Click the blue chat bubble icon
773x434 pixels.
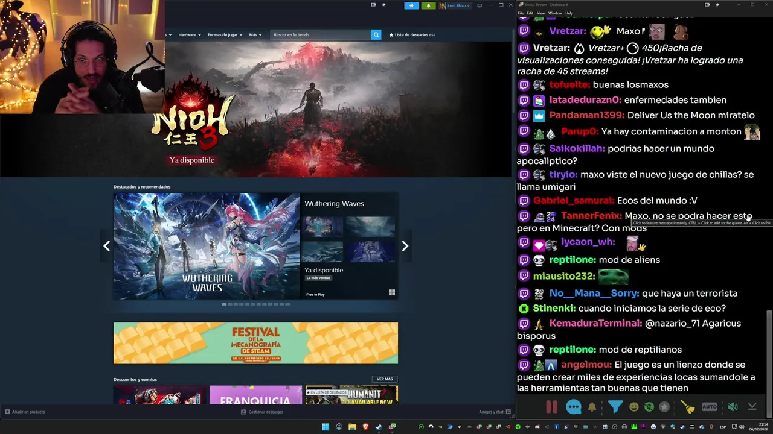tap(574, 407)
